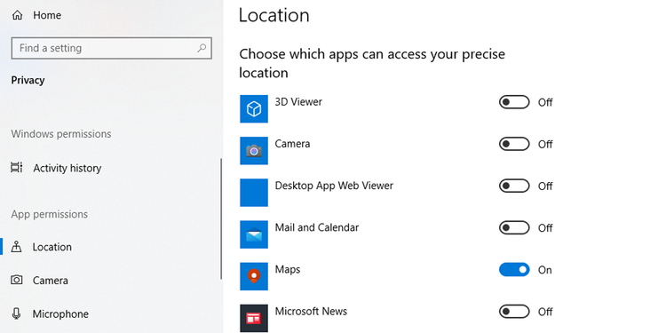The height and width of the screenshot is (333, 666).
Task: Click the 'Windows permissions' section label
Action: 61,134
